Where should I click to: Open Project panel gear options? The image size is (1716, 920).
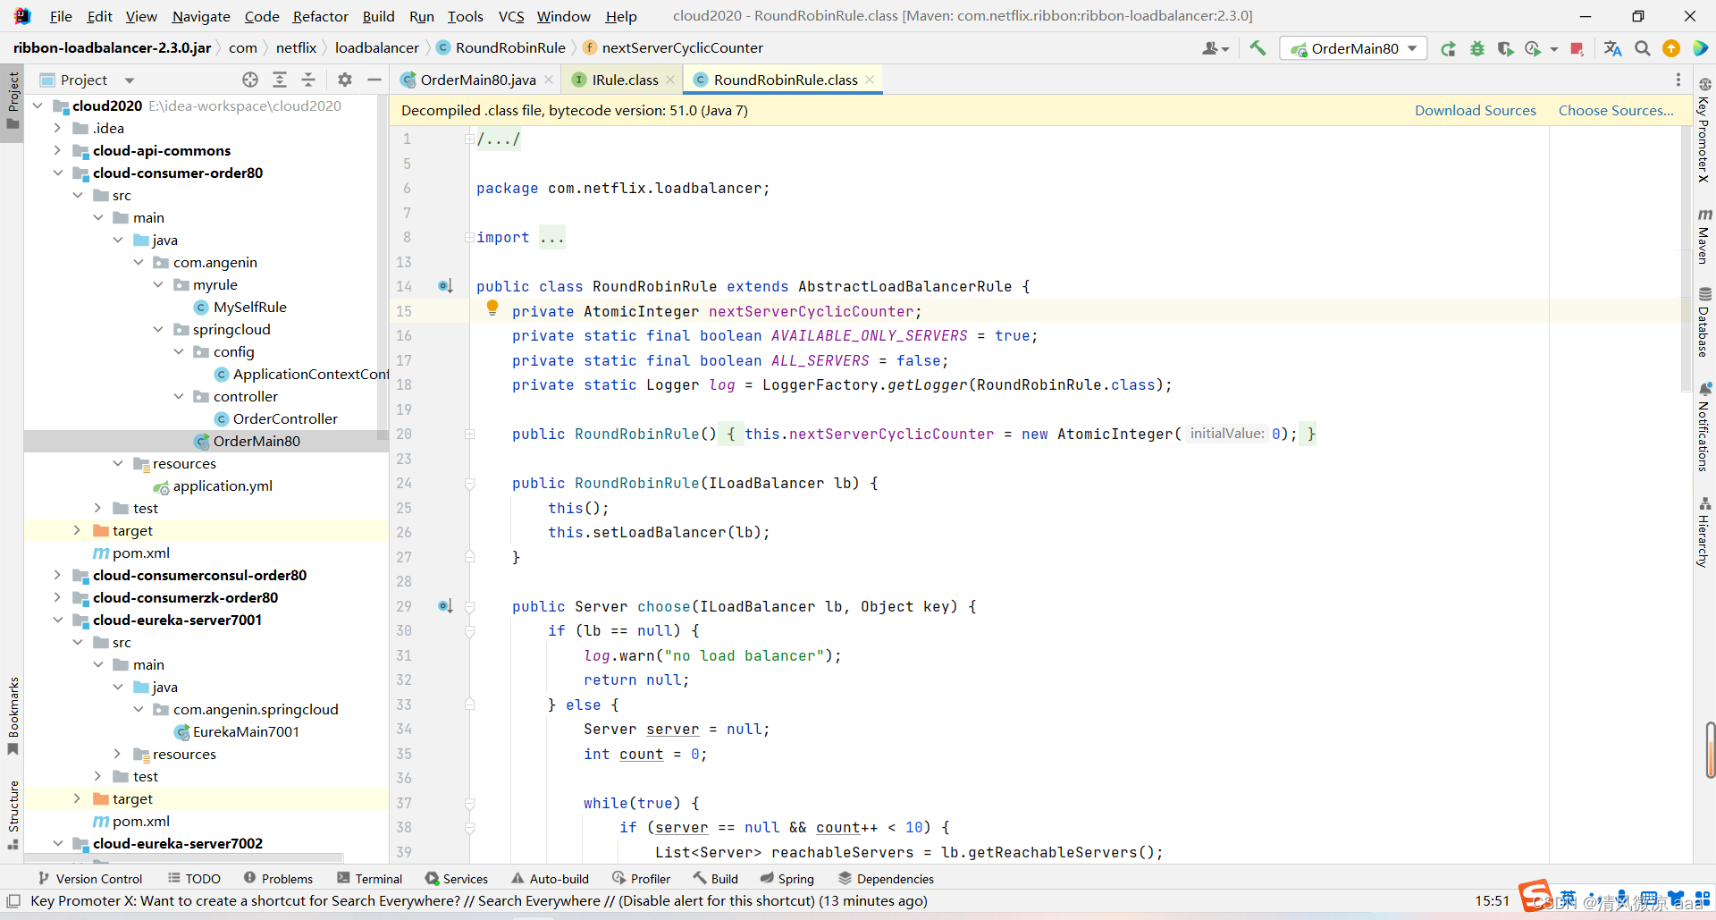[345, 80]
